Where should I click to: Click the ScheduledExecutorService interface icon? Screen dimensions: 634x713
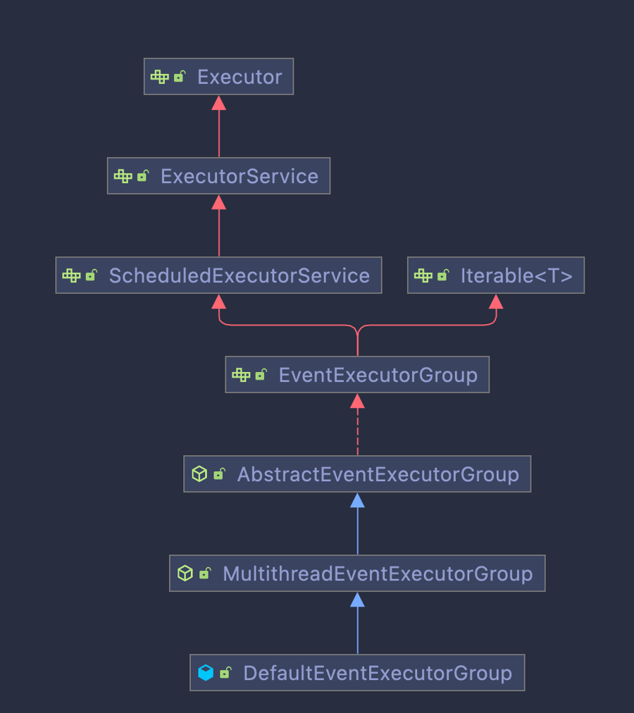71,275
